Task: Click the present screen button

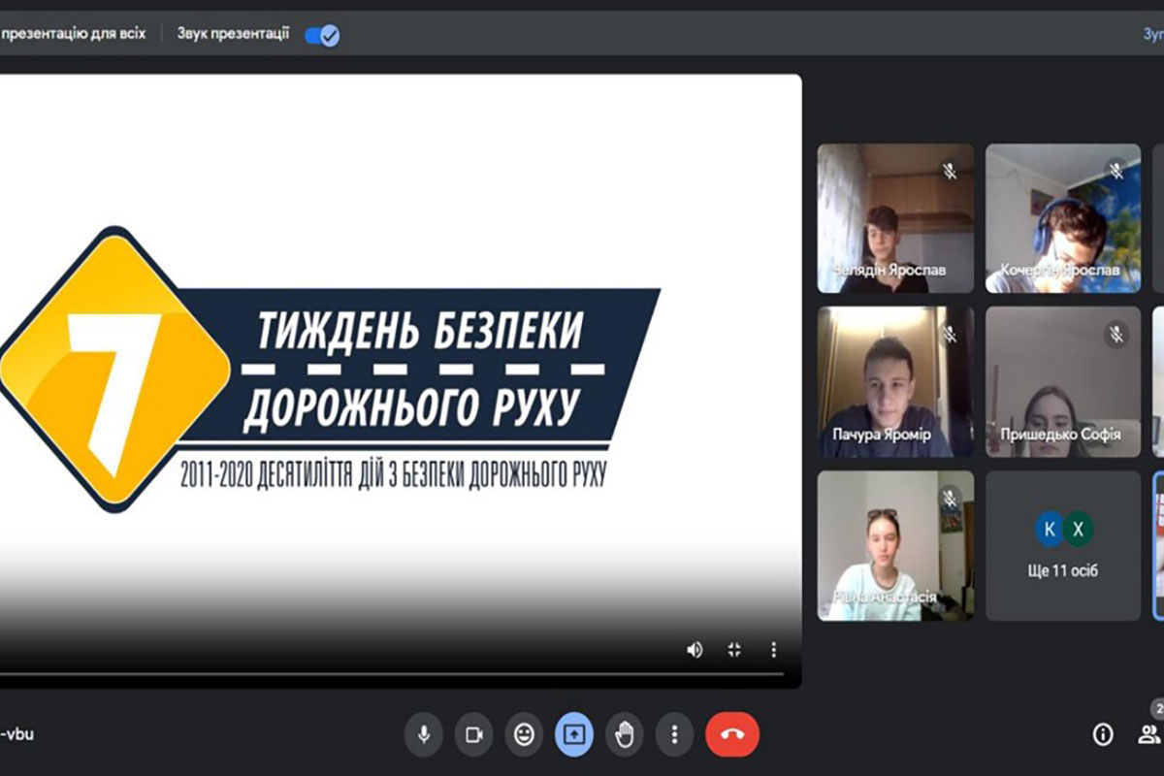Action: click(x=574, y=734)
